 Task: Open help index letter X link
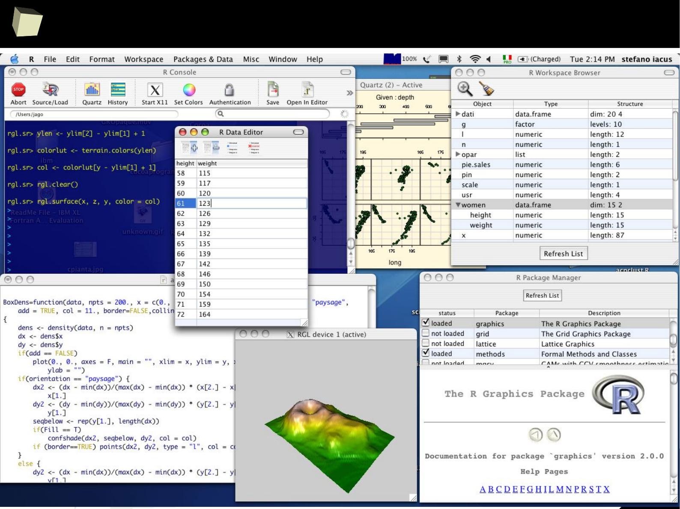(606, 489)
